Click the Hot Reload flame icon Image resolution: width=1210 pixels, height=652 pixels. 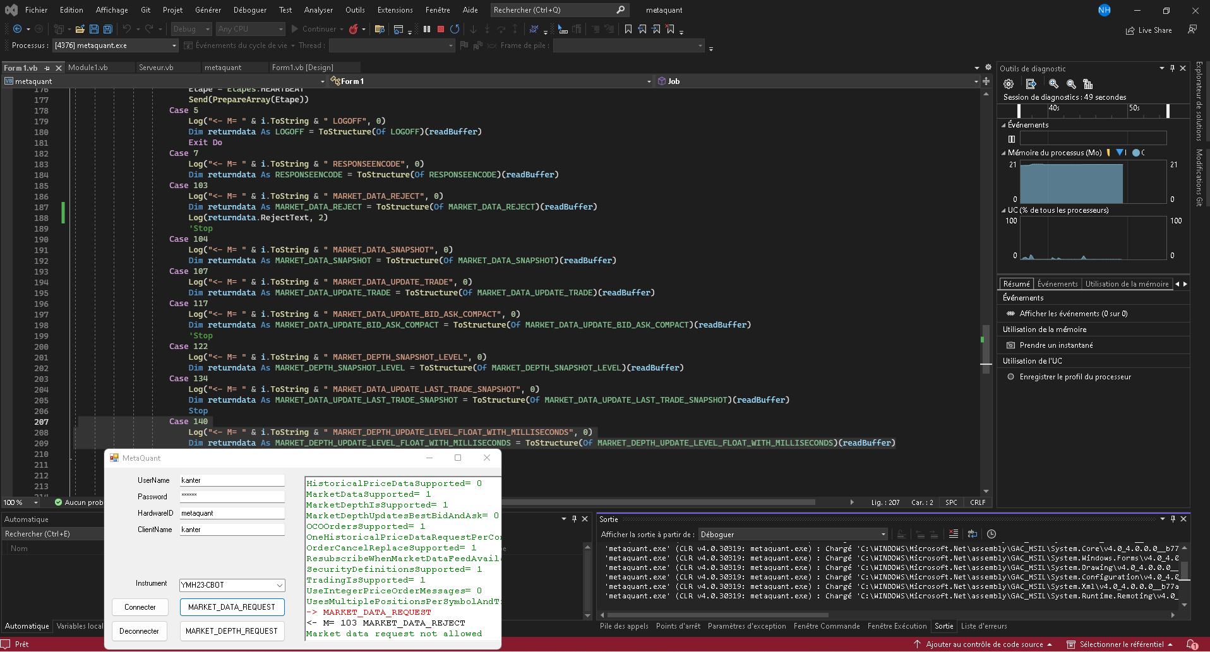[x=354, y=29]
